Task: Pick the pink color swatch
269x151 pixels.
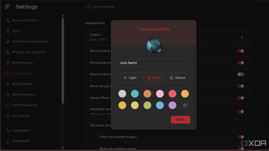Action: pyautogui.click(x=160, y=94)
